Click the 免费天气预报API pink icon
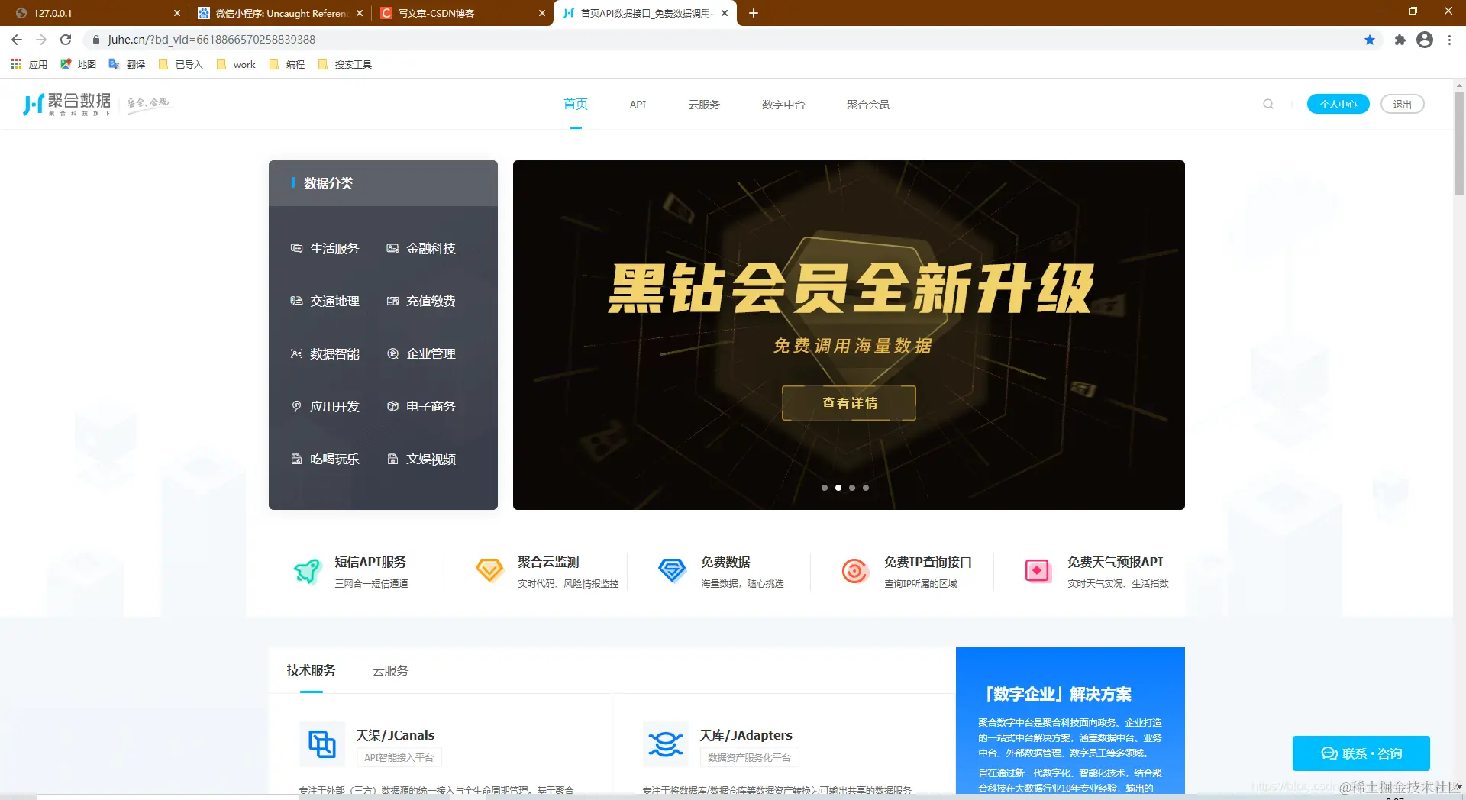This screenshot has height=800, width=1466. click(x=1038, y=570)
